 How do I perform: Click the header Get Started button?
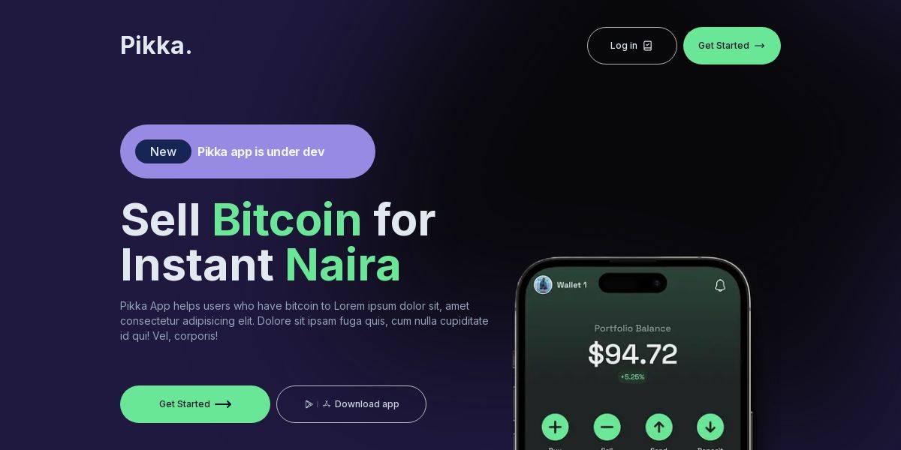[732, 46]
